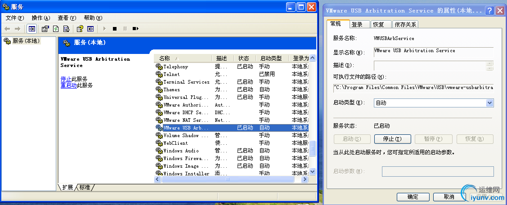Viewport: 507px width, 205px height.
Task: Click the 停止(T) button in properties
Action: [393, 139]
